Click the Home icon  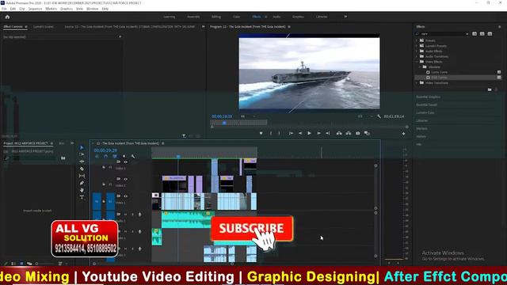pyautogui.click(x=7, y=17)
